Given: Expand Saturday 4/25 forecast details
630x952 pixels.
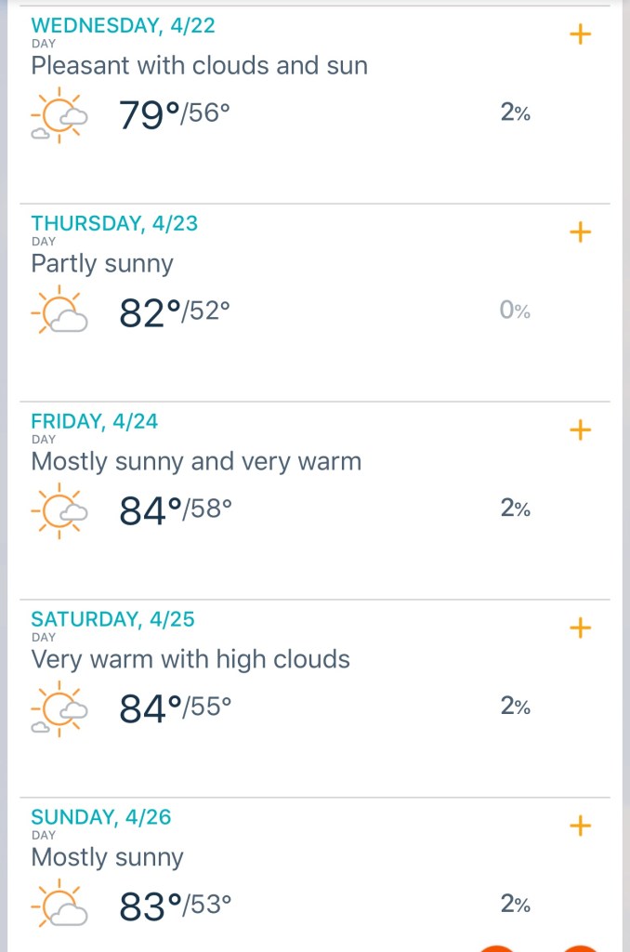Looking at the screenshot, I should pyautogui.click(x=580, y=628).
